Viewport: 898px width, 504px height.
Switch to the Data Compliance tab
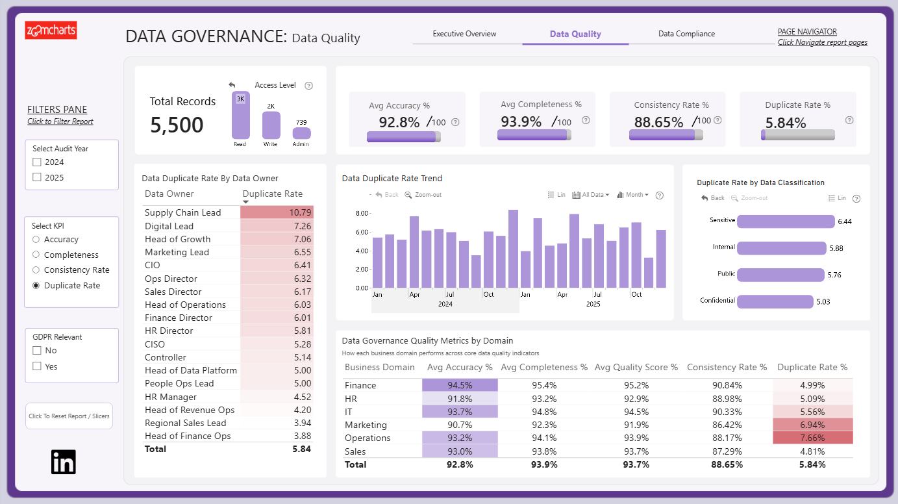[x=686, y=34]
